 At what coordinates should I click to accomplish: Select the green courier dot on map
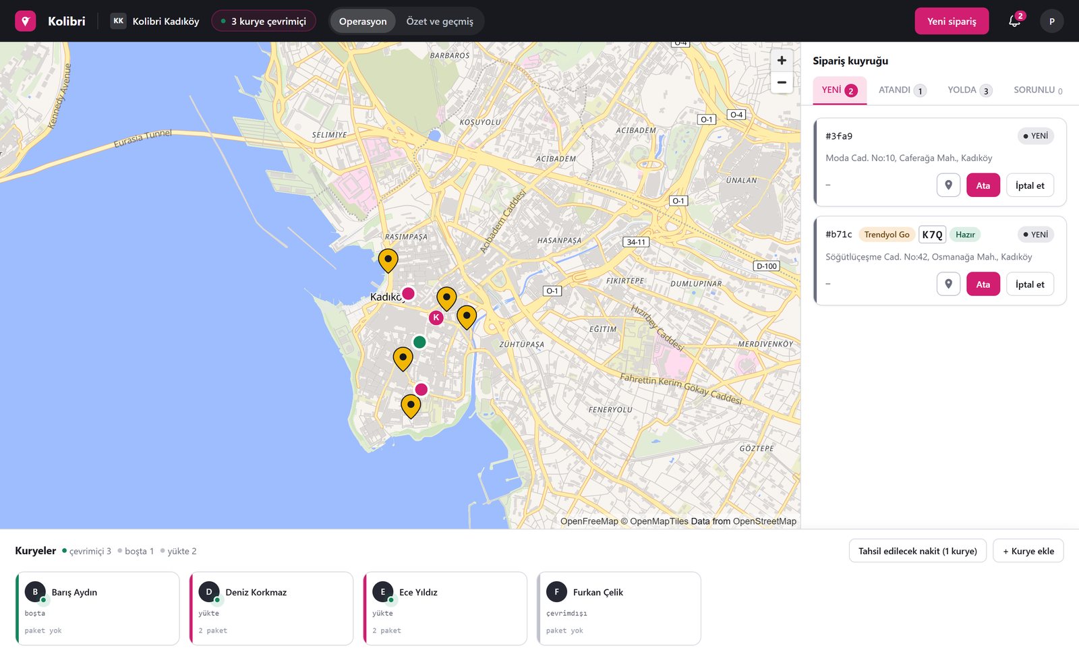[419, 342]
